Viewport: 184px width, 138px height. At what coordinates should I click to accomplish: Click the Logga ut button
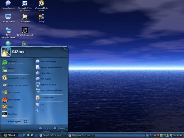[x=45, y=128]
